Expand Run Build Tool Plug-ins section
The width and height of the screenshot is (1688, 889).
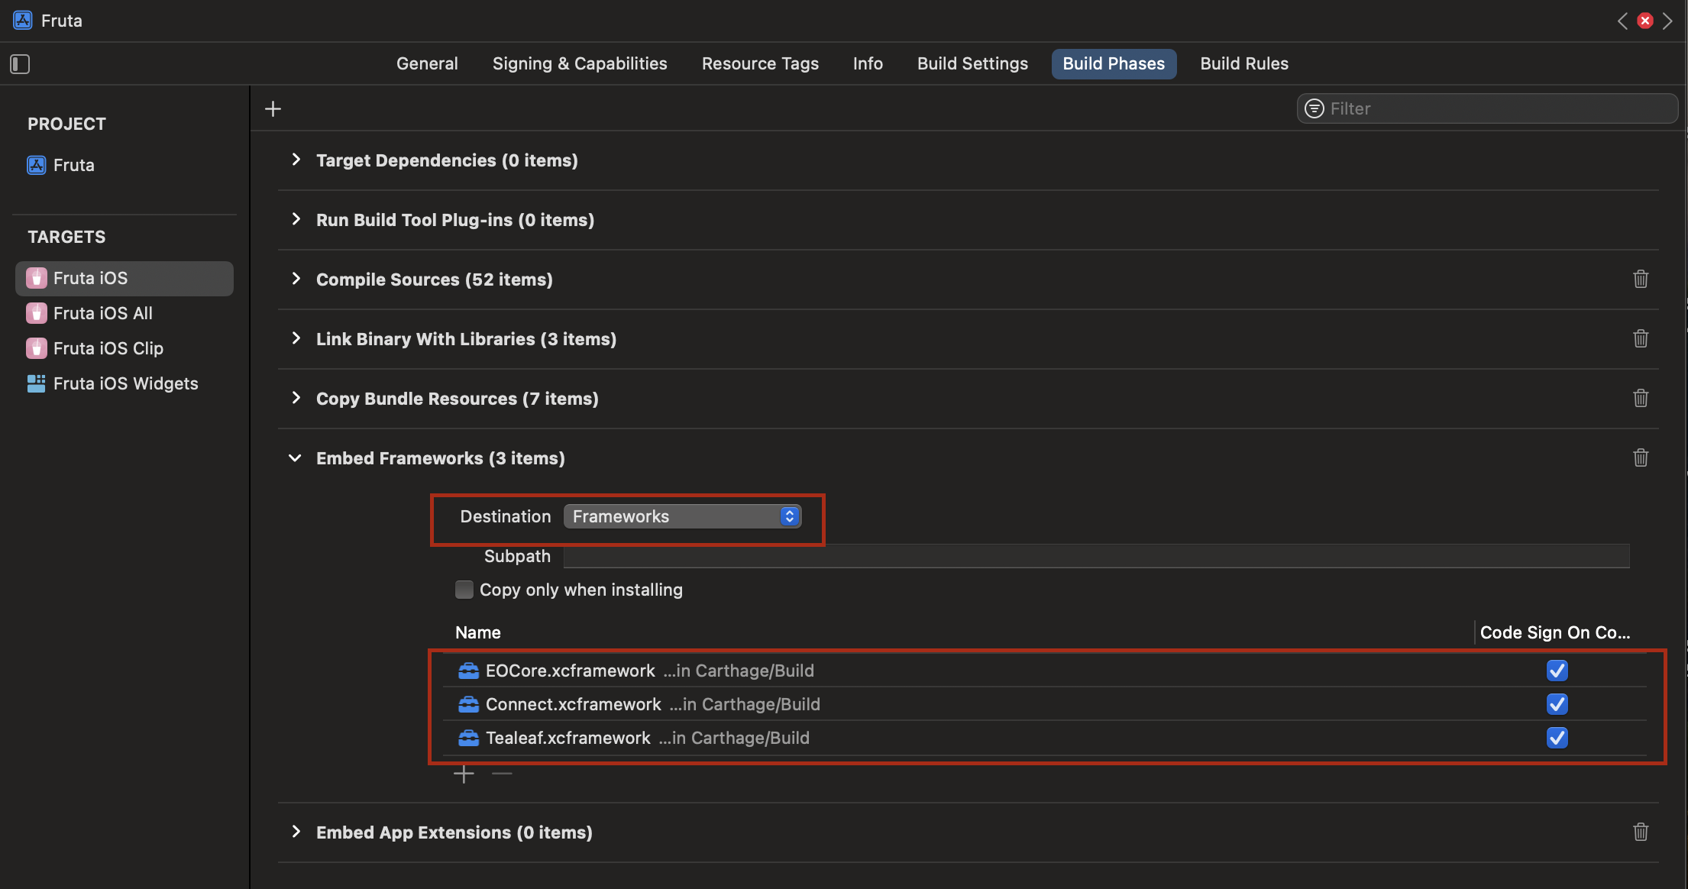pyautogui.click(x=296, y=219)
